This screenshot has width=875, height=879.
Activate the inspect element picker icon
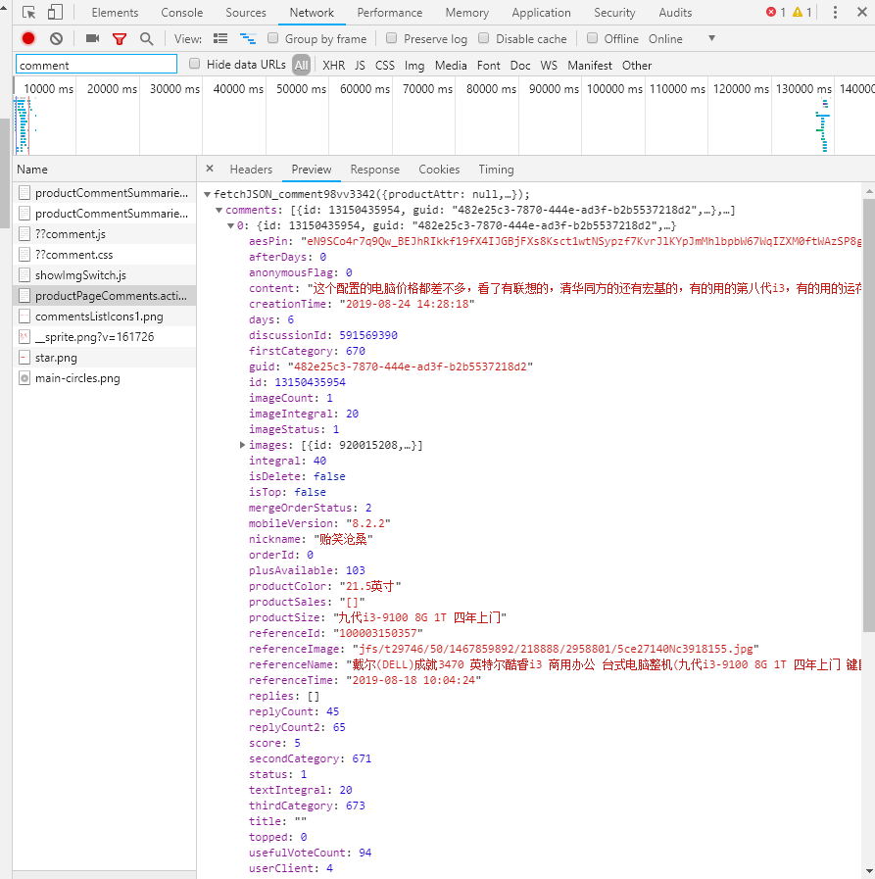click(28, 13)
